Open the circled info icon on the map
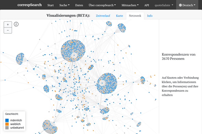This screenshot has width=202, height=134. (16, 24)
